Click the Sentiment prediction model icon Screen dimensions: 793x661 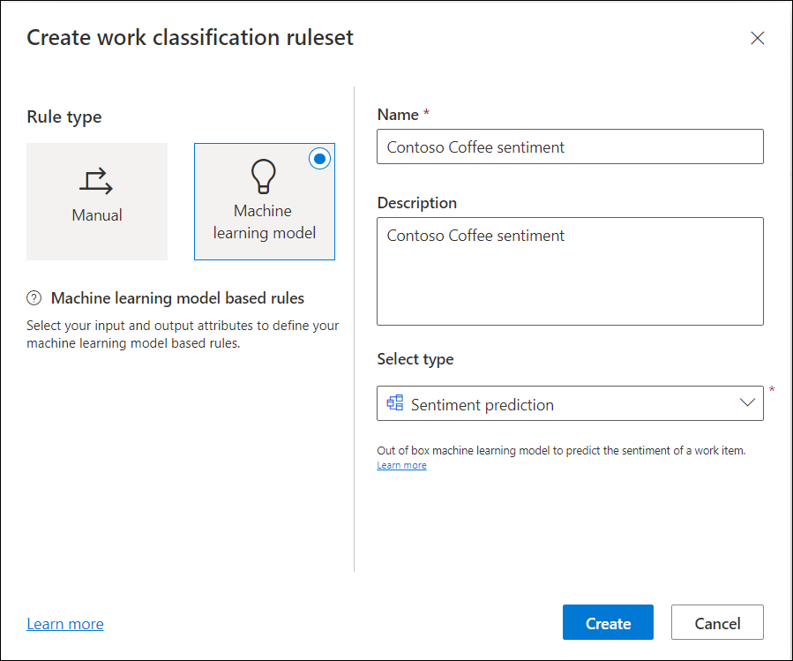point(395,403)
